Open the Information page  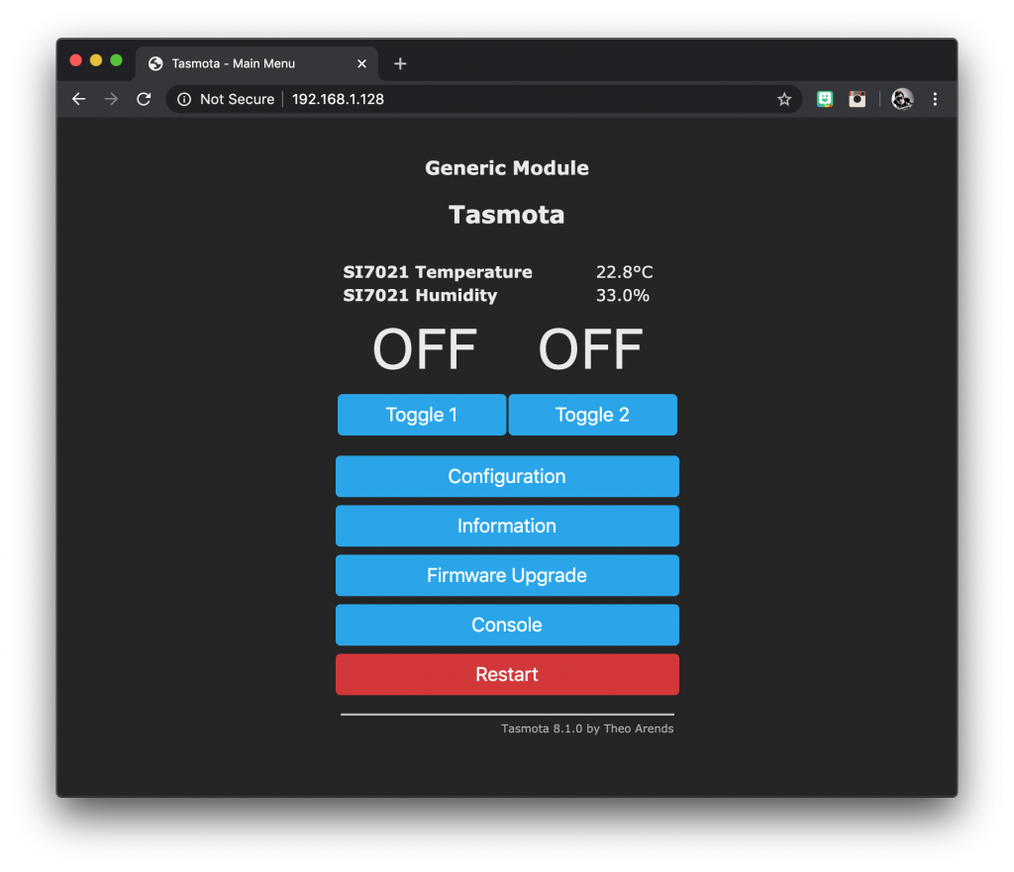[x=507, y=526]
